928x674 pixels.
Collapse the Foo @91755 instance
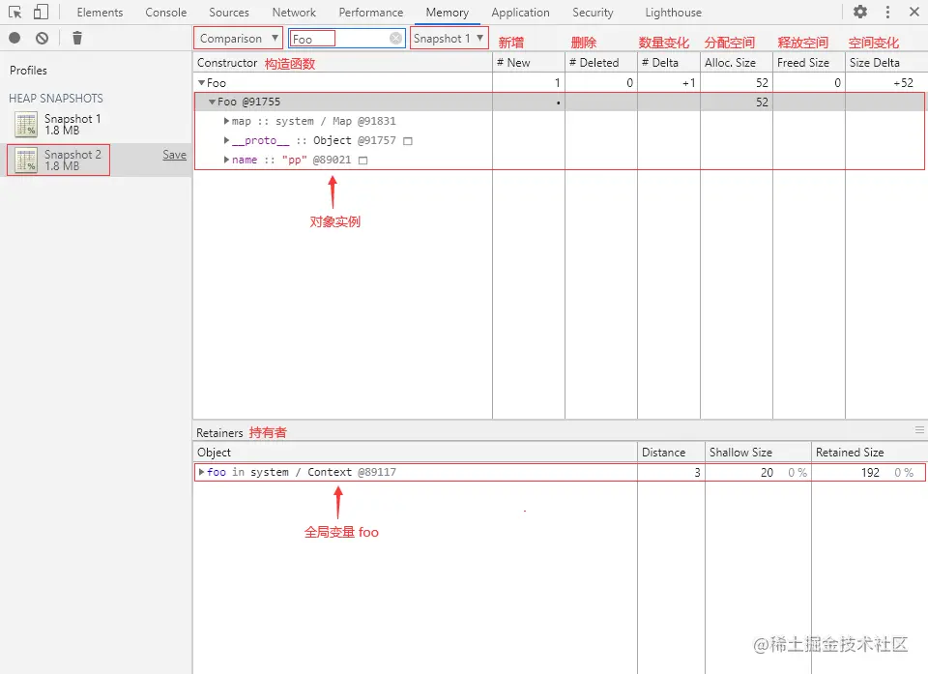[x=212, y=102]
